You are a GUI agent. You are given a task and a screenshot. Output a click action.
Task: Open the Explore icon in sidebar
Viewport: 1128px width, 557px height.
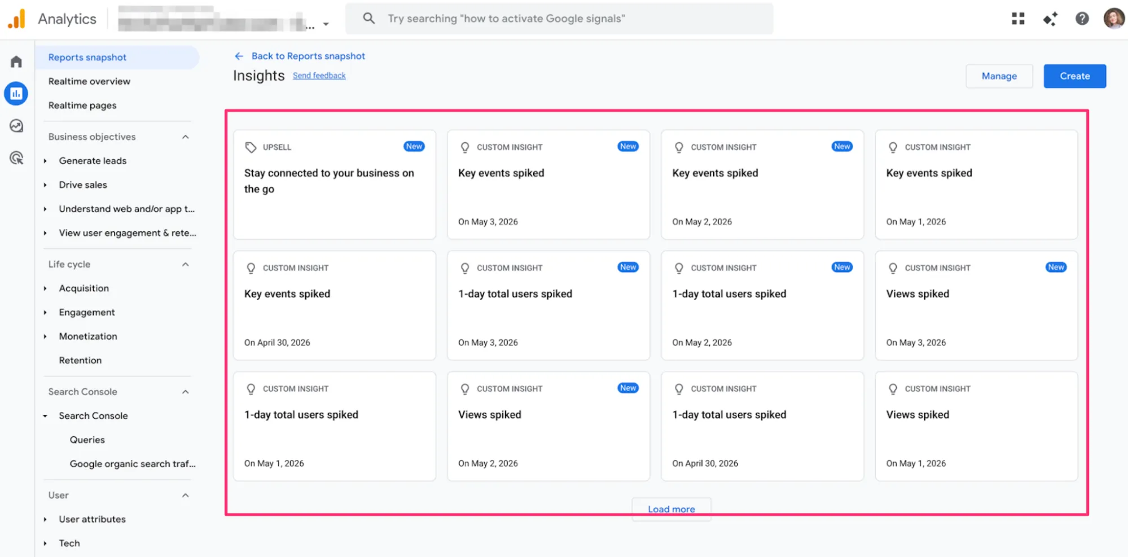click(x=16, y=126)
